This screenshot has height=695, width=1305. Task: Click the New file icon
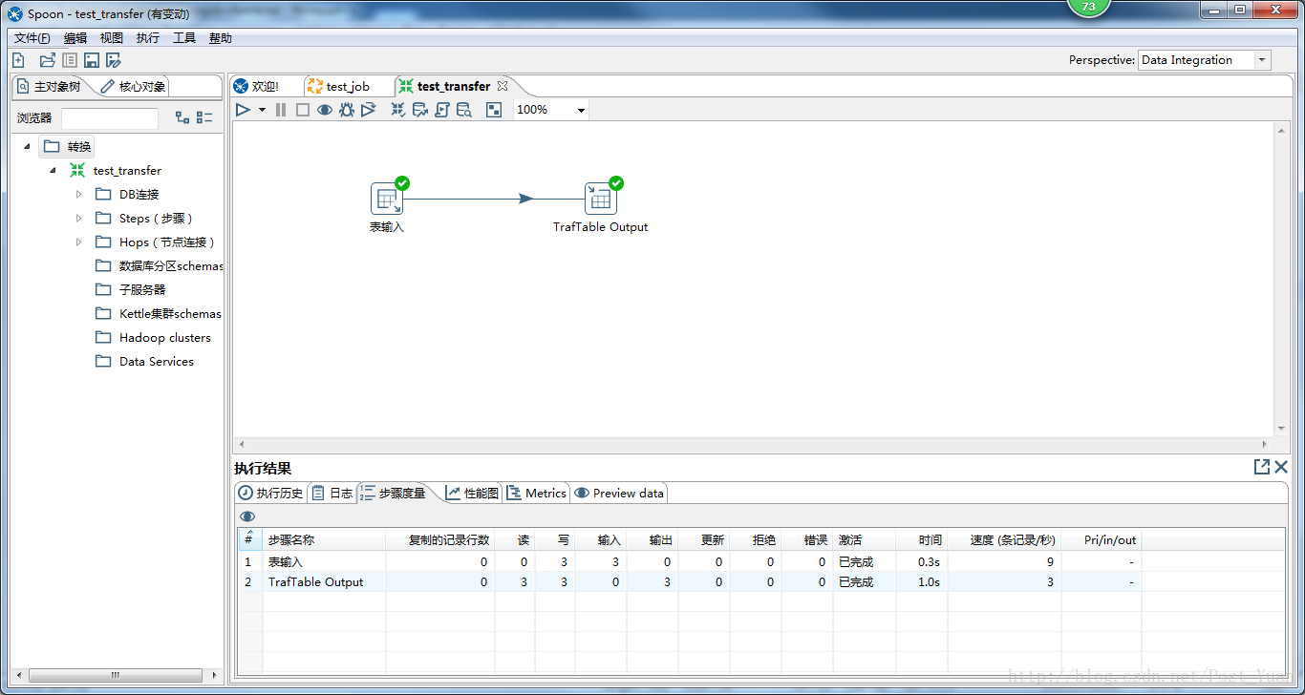18,60
